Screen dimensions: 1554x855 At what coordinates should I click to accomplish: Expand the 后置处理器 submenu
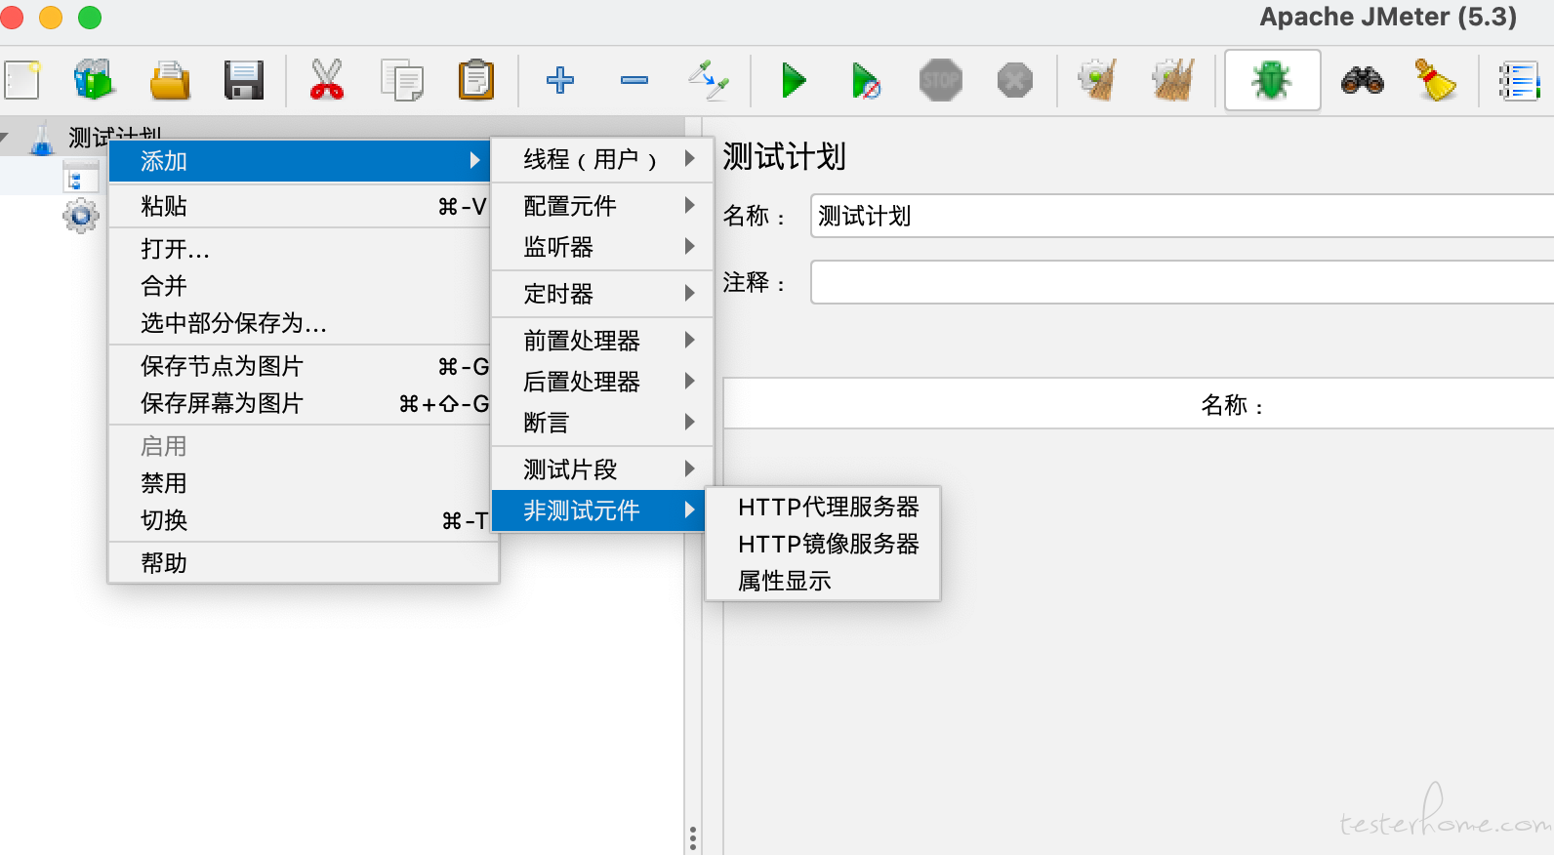[602, 382]
